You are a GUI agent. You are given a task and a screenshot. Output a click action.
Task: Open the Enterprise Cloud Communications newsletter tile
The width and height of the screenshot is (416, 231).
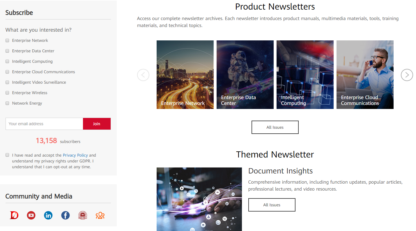click(365, 75)
